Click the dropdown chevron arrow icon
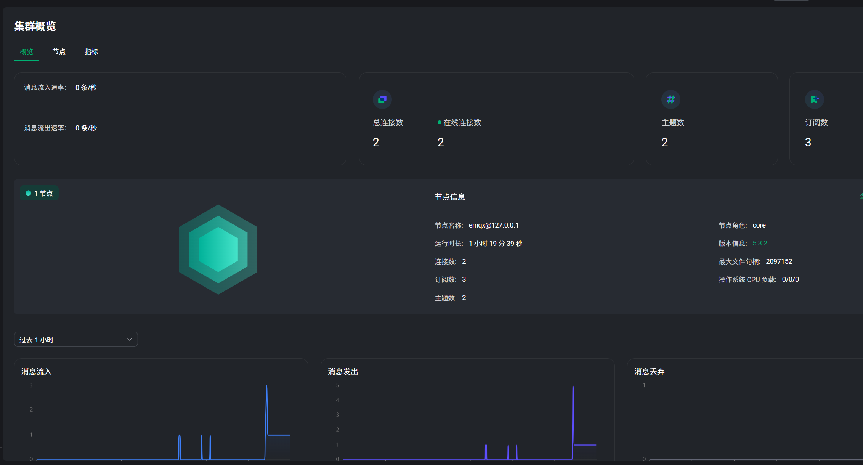863x465 pixels. (129, 339)
